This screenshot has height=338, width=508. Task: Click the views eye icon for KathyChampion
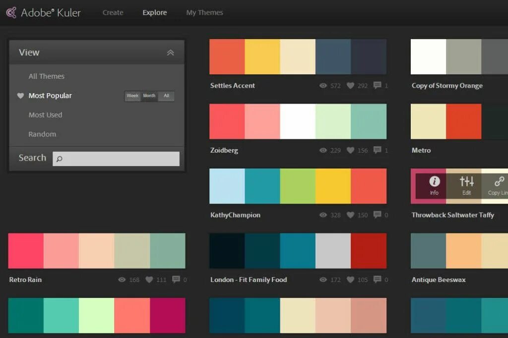(x=323, y=215)
